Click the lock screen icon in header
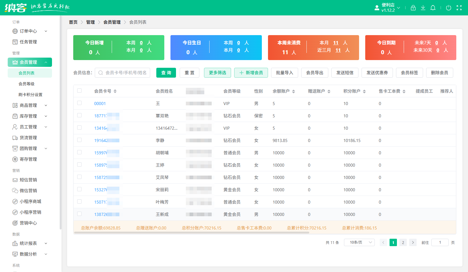Image resolution: width=468 pixels, height=272 pixels. (x=413, y=8)
